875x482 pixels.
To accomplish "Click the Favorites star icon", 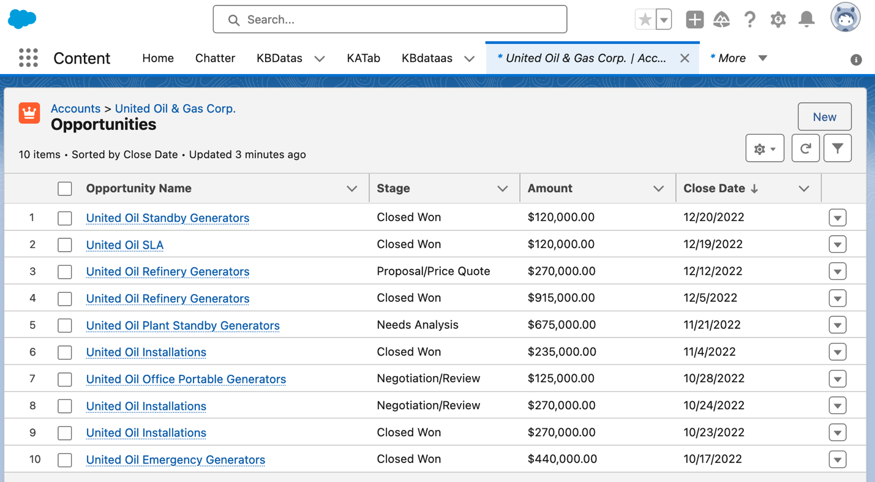I will pos(645,20).
